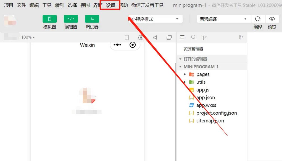Click the 预览 preview eye icon
The height and width of the screenshot is (161, 282).
click(x=272, y=19)
